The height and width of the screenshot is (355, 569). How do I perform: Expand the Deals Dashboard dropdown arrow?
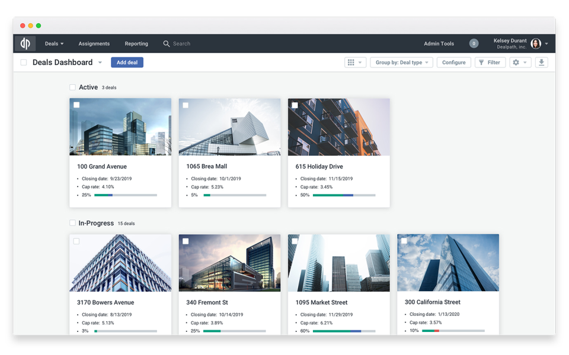point(100,62)
